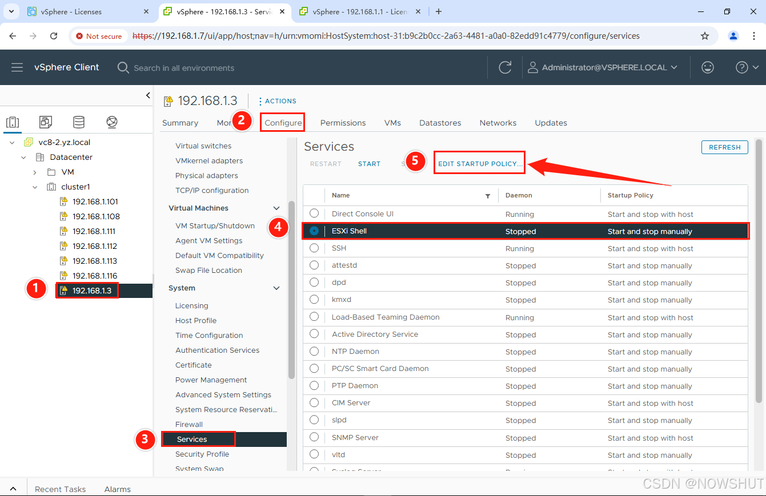Switch to VMs and Templates inventory view
The width and height of the screenshot is (766, 496).
coord(46,122)
